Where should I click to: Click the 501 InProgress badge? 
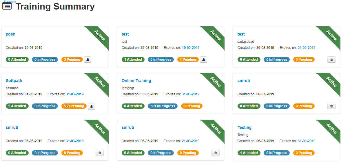point(163,106)
